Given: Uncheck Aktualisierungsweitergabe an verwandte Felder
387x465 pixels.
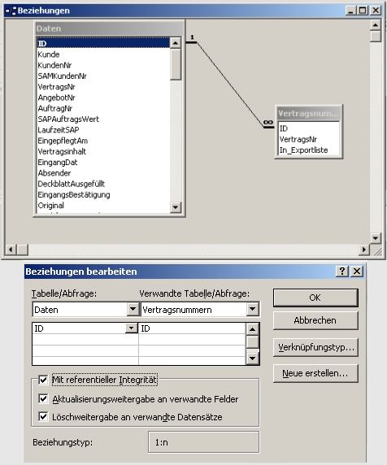Looking at the screenshot, I should (43, 399).
